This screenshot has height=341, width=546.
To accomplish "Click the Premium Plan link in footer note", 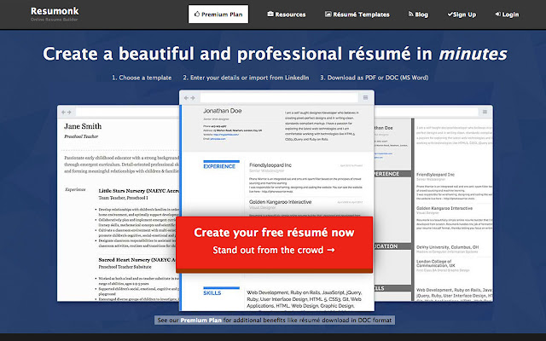I will (201, 321).
